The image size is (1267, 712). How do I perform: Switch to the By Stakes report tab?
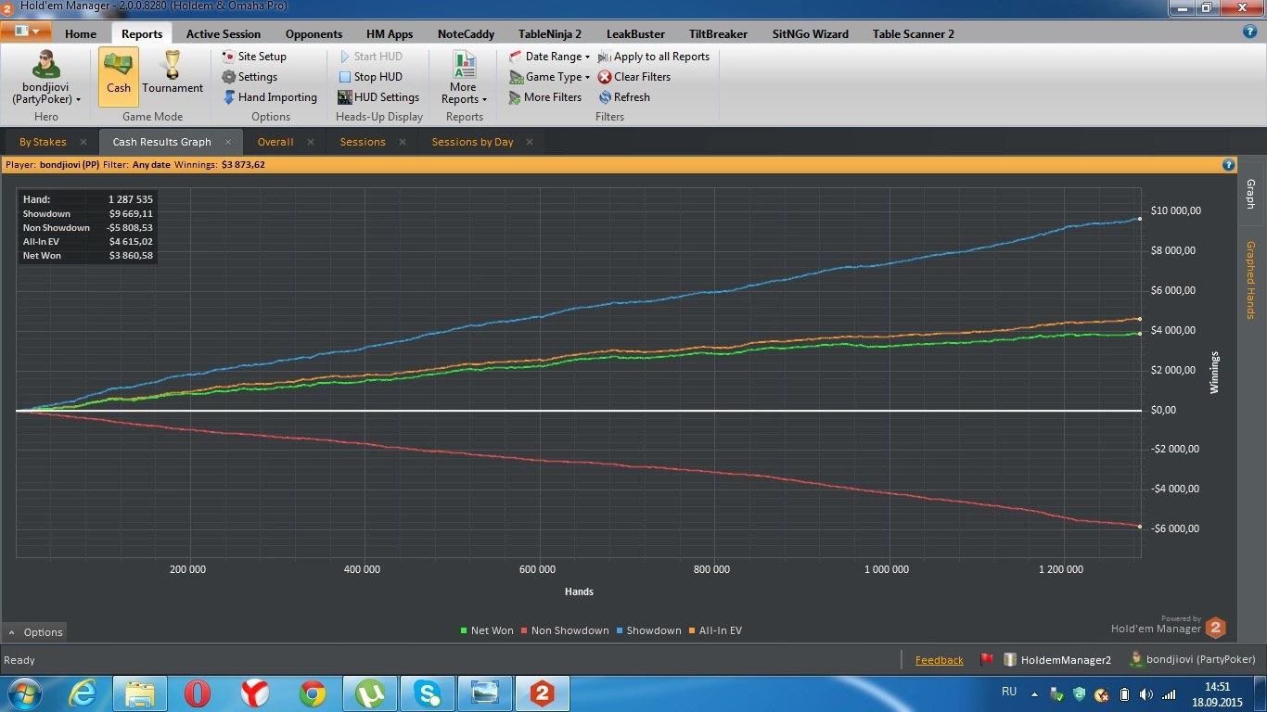(x=43, y=142)
